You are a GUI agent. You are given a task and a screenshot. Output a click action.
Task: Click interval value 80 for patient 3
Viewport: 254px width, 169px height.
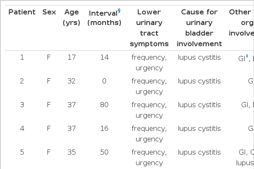pyautogui.click(x=104, y=105)
